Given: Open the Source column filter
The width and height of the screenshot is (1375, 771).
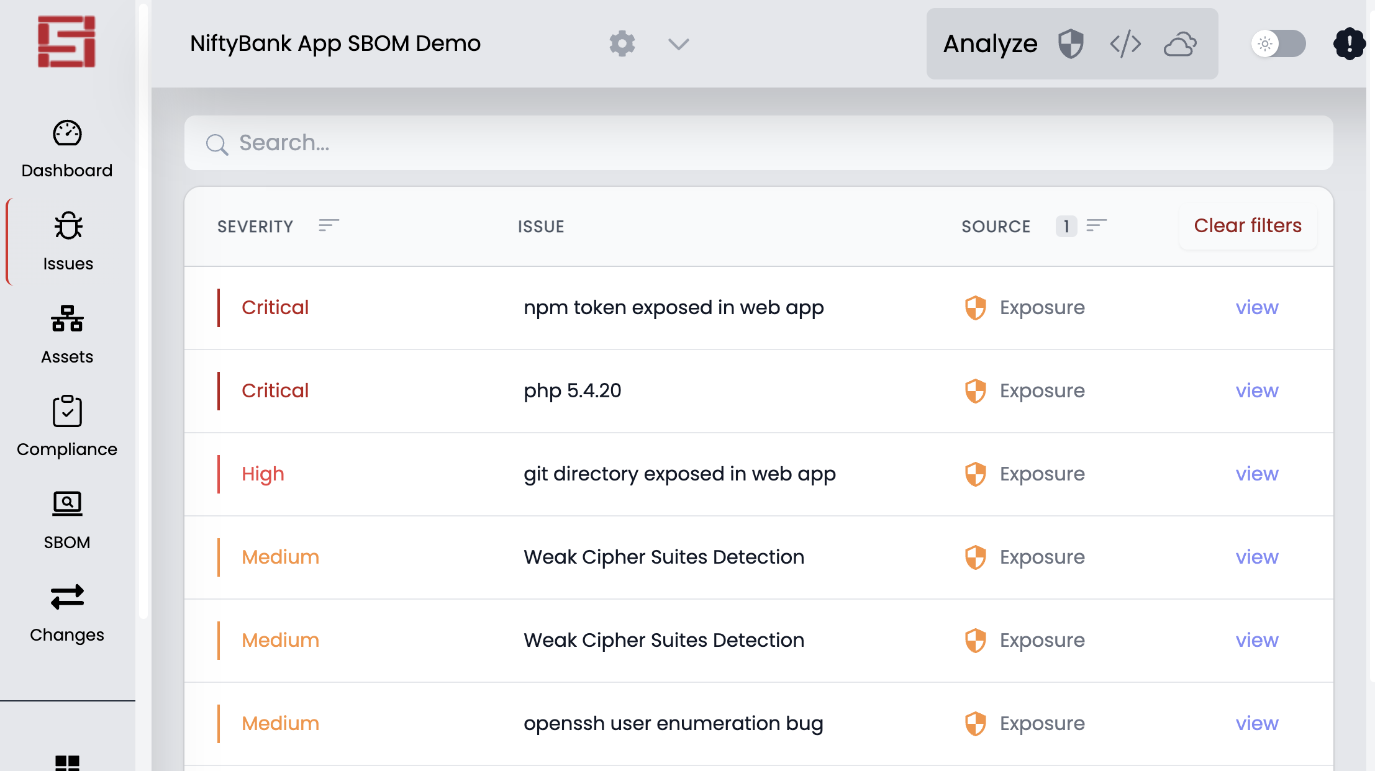Looking at the screenshot, I should point(1096,225).
